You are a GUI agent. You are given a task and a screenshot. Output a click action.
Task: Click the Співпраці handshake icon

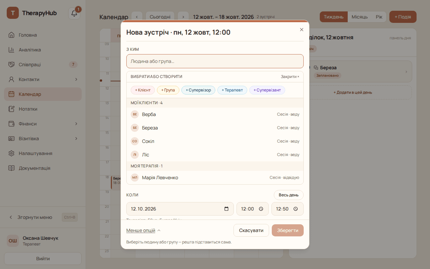click(11, 65)
